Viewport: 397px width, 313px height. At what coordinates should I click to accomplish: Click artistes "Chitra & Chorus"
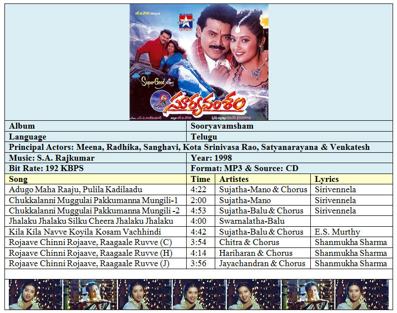[249, 243]
